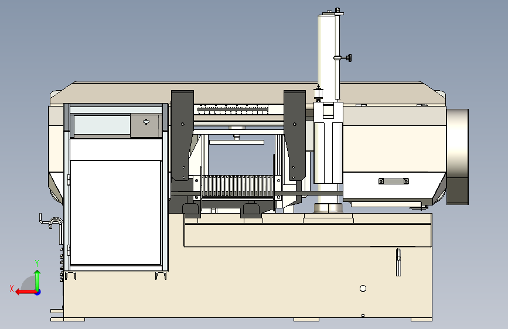Select the small vertical lever on the base's right side

click(x=398, y=262)
